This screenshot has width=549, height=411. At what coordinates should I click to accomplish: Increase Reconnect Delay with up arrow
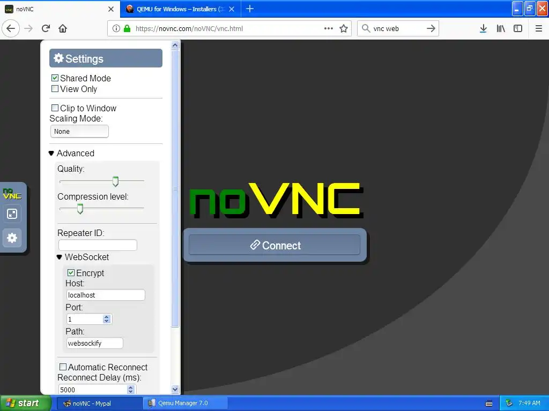tap(131, 387)
